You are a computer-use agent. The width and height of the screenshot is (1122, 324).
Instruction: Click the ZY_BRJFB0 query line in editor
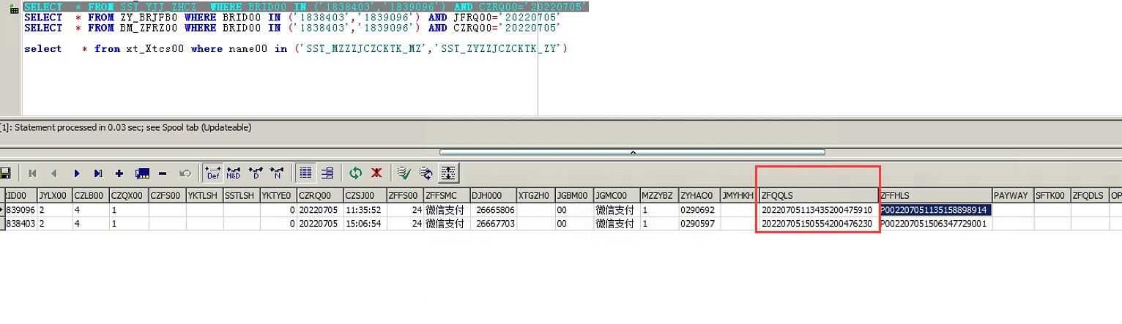click(x=292, y=17)
